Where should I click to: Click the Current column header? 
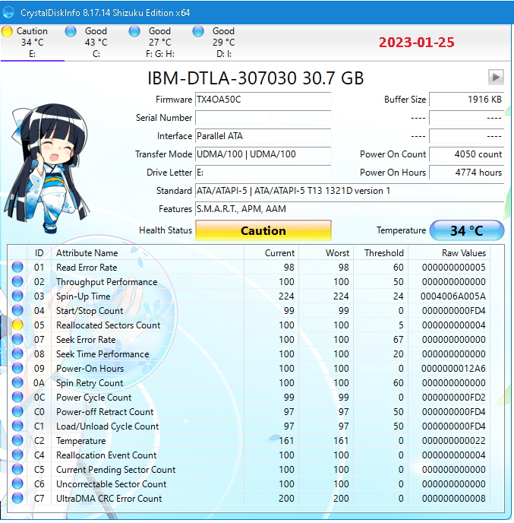(272, 253)
